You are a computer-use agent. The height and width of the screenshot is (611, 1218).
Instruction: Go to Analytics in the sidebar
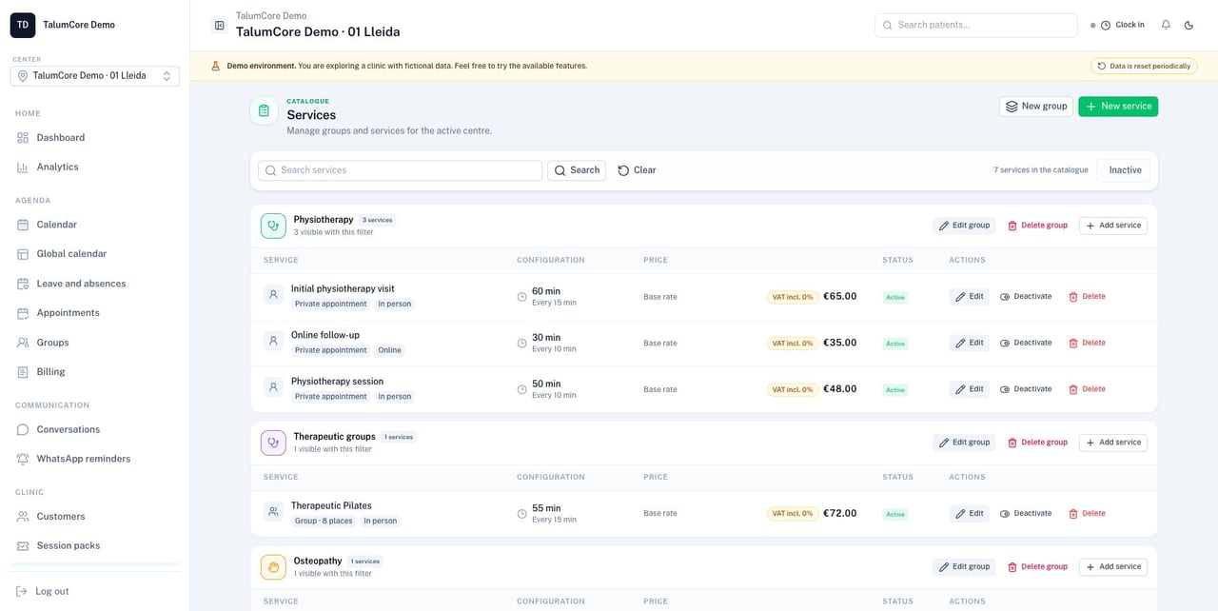(x=57, y=167)
